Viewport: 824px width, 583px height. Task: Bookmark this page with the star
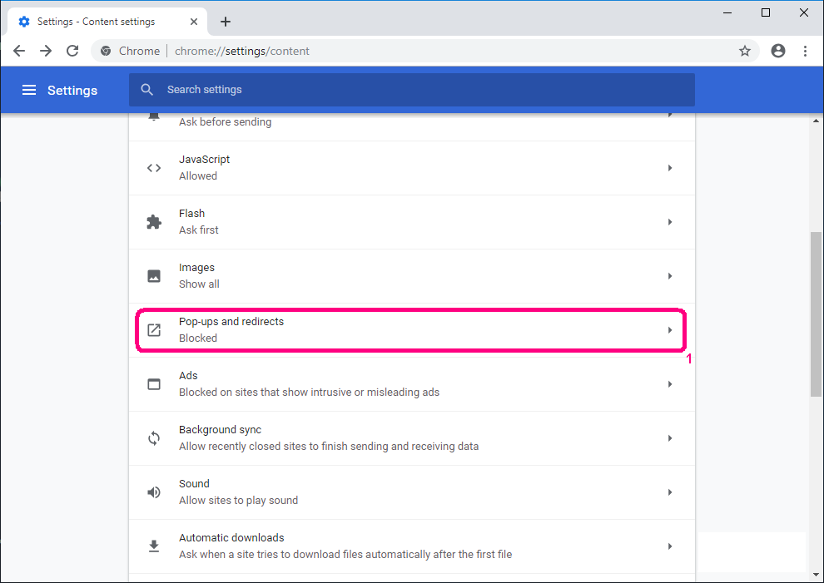tap(745, 51)
